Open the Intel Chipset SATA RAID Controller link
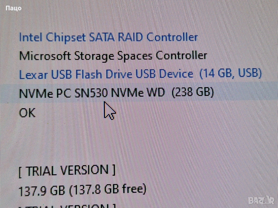The width and height of the screenshot is (278, 208). click(x=108, y=37)
